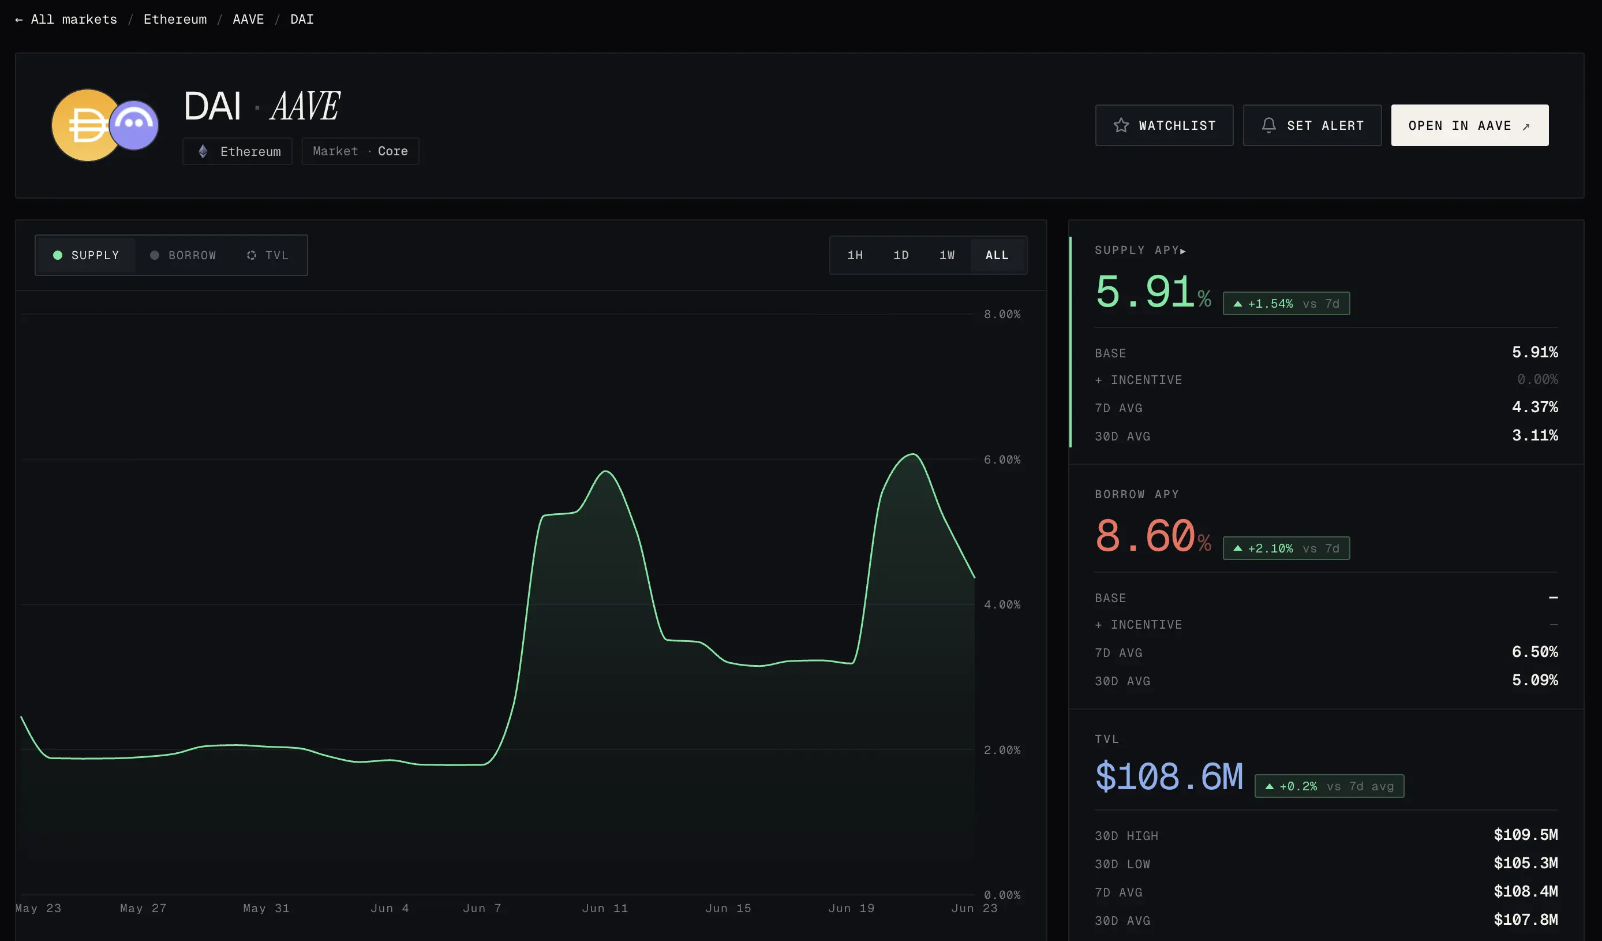Screen dimensions: 1602x941
Task: Click the 8.00% y-axis label
Action: pyautogui.click(x=1002, y=315)
